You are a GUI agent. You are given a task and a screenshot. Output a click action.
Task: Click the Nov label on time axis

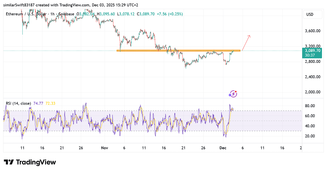point(104,148)
